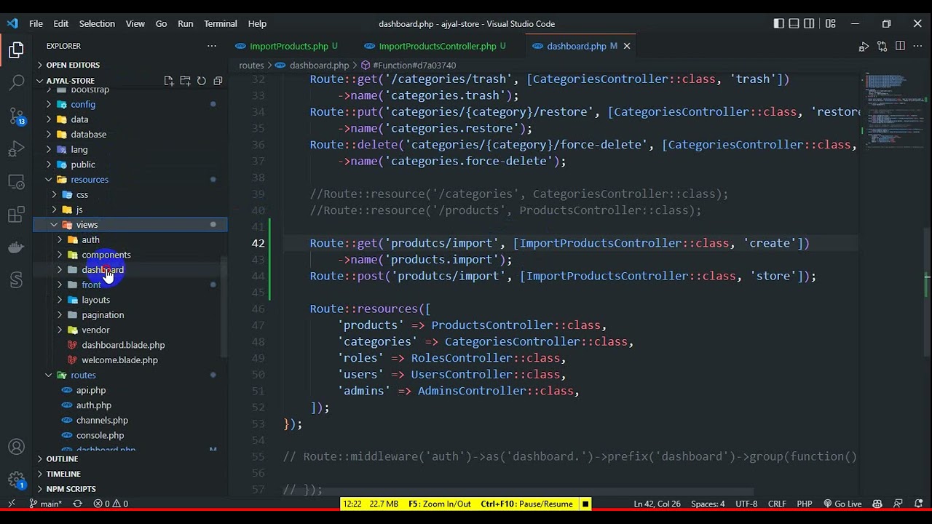Open the Accounts icon in activity bar
Viewport: 932px width, 524px height.
(16, 447)
